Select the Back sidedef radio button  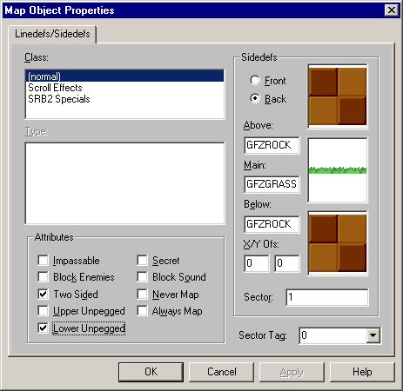[x=255, y=99]
